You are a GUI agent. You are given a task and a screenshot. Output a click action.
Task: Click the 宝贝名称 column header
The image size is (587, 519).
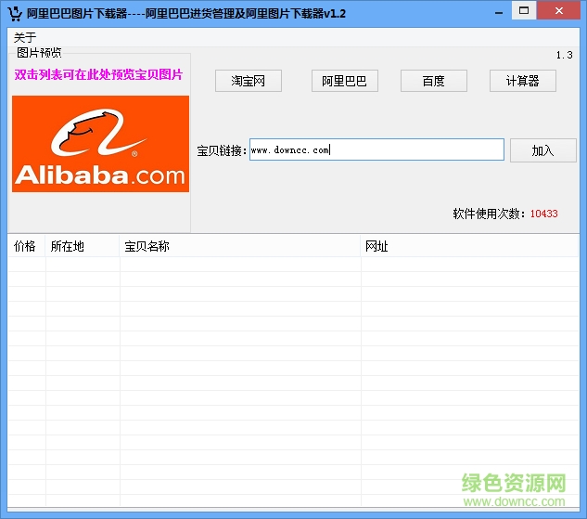click(240, 246)
